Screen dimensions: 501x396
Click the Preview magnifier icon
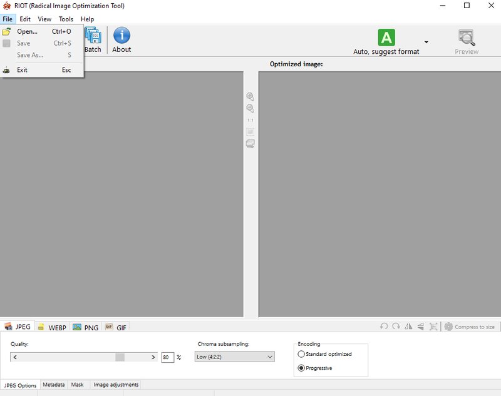(x=467, y=38)
